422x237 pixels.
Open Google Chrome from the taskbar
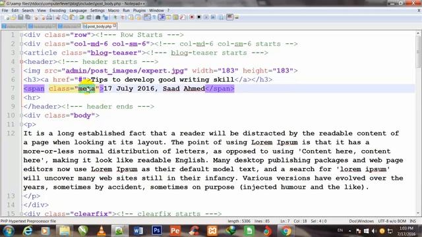286,231
